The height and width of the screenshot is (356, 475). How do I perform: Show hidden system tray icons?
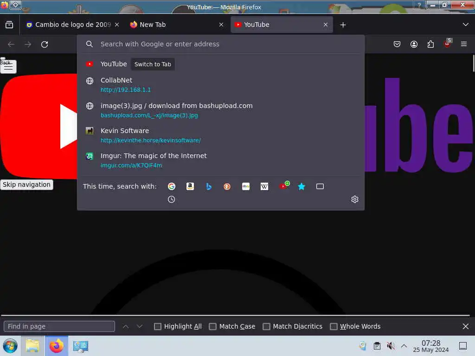coord(404,346)
